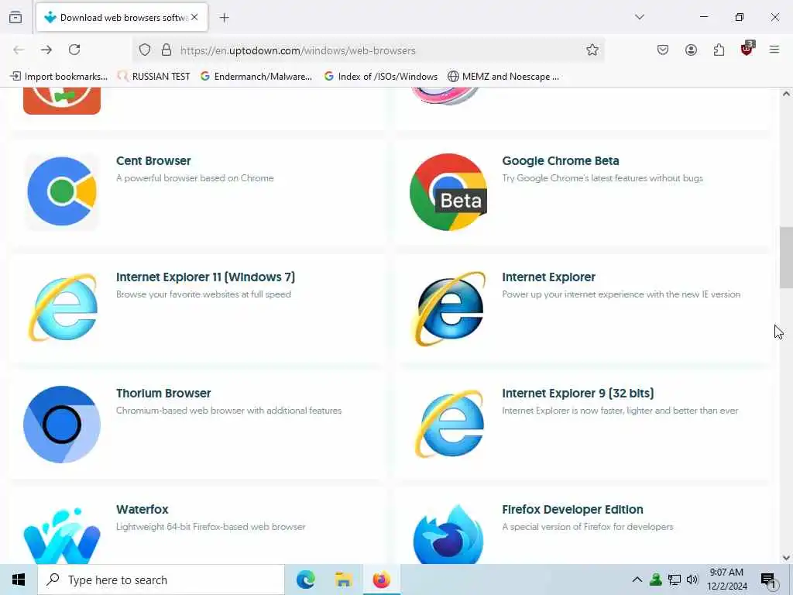Go forward with the forward arrow
Image resolution: width=793 pixels, height=595 pixels.
(x=46, y=50)
